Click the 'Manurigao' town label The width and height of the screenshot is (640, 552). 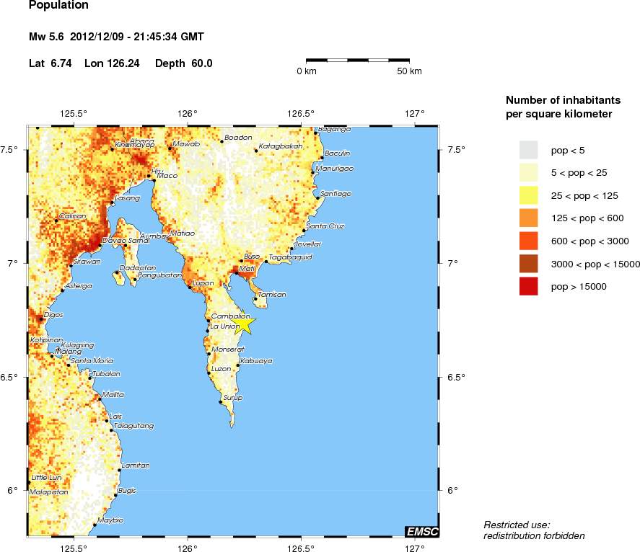pyautogui.click(x=335, y=169)
